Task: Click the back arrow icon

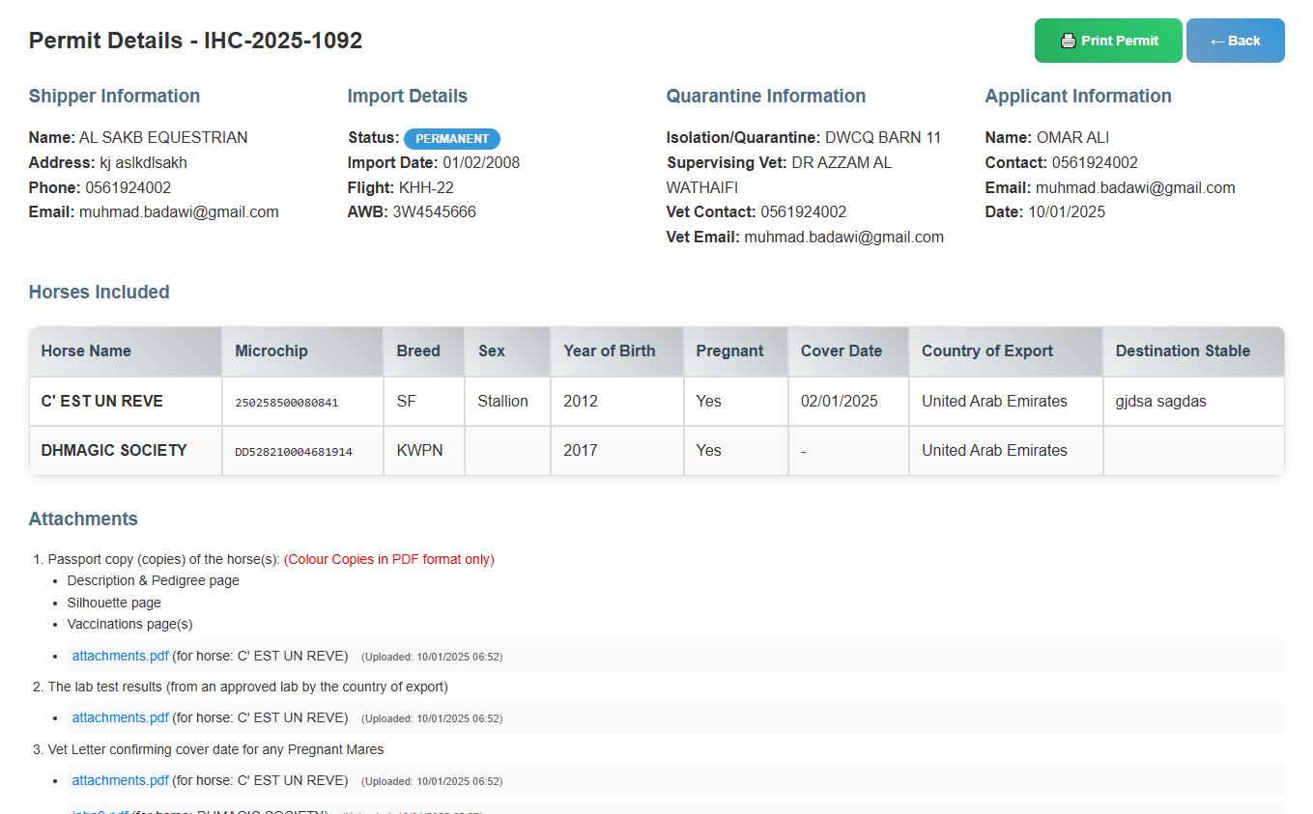Action: click(1216, 41)
